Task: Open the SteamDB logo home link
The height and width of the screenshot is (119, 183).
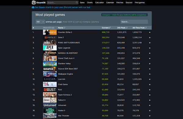Action: point(38,2)
